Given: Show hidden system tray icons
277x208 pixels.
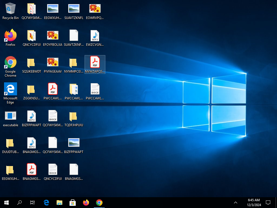Looking at the screenshot, I should [236, 202].
